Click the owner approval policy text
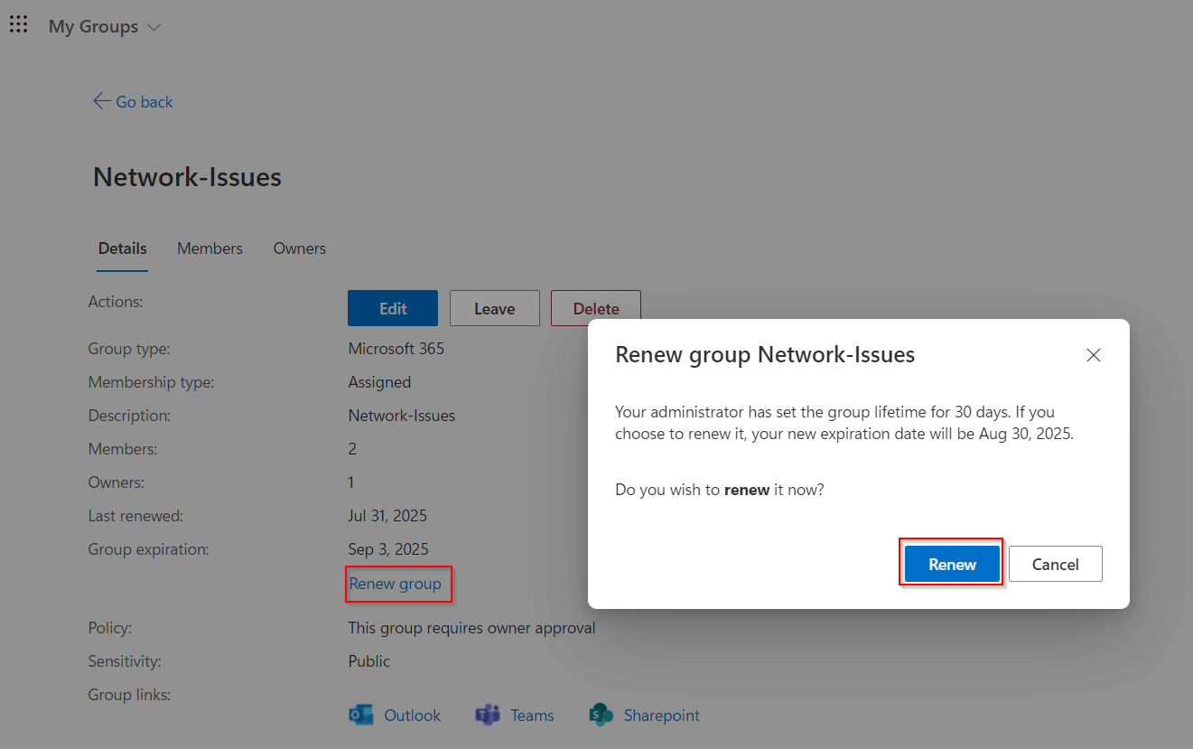The width and height of the screenshot is (1193, 749). coord(471,627)
